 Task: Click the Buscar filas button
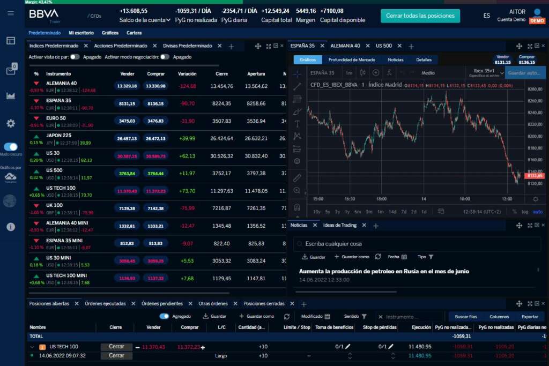click(466, 317)
